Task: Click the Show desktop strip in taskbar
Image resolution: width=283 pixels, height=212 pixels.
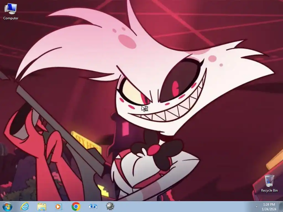Action: pos(281,207)
